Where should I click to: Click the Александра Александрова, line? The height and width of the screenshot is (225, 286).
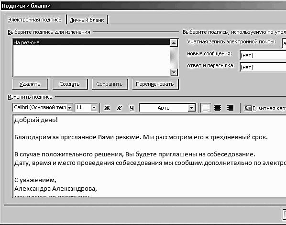point(55,189)
